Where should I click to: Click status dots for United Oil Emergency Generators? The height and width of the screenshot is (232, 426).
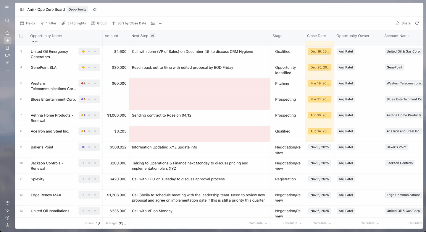coord(89,51)
